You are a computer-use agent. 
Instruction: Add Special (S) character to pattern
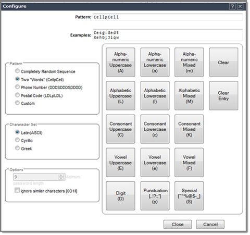(189, 196)
